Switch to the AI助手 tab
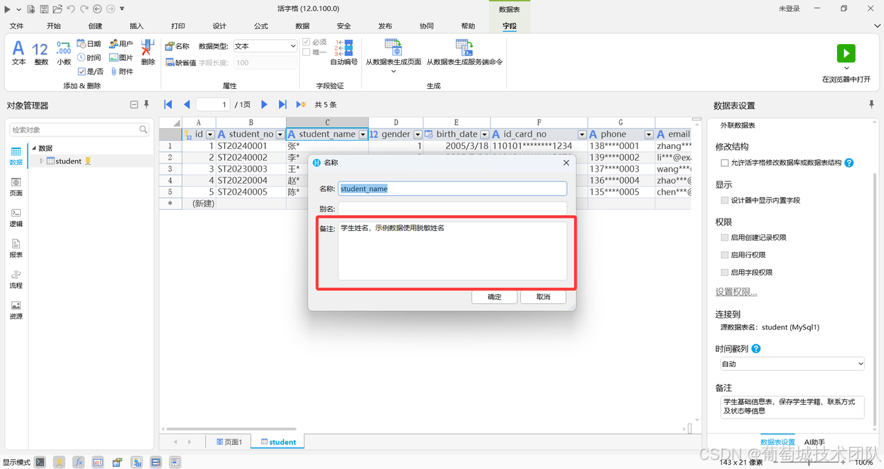 tap(814, 442)
